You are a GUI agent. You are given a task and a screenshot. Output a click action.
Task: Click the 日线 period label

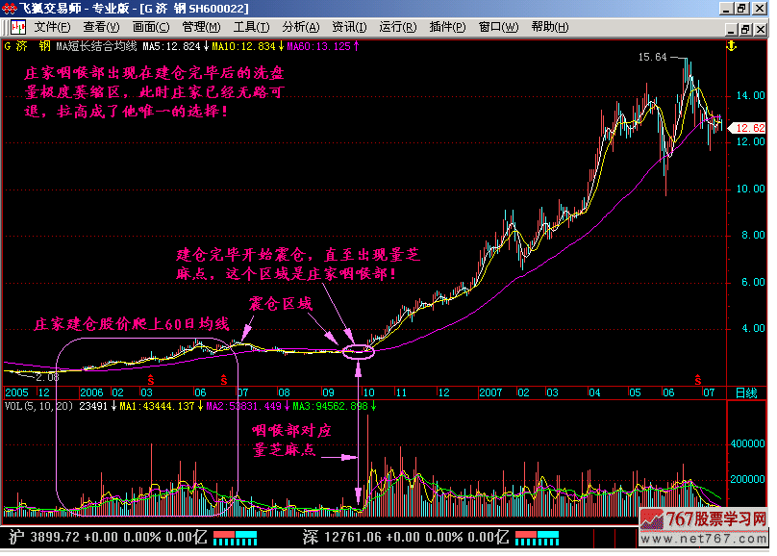(x=747, y=393)
